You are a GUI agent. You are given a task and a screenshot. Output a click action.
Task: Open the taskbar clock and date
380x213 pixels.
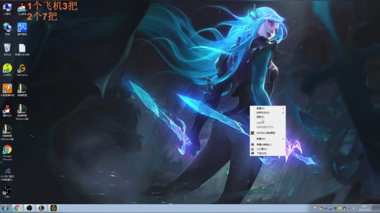[x=364, y=208]
